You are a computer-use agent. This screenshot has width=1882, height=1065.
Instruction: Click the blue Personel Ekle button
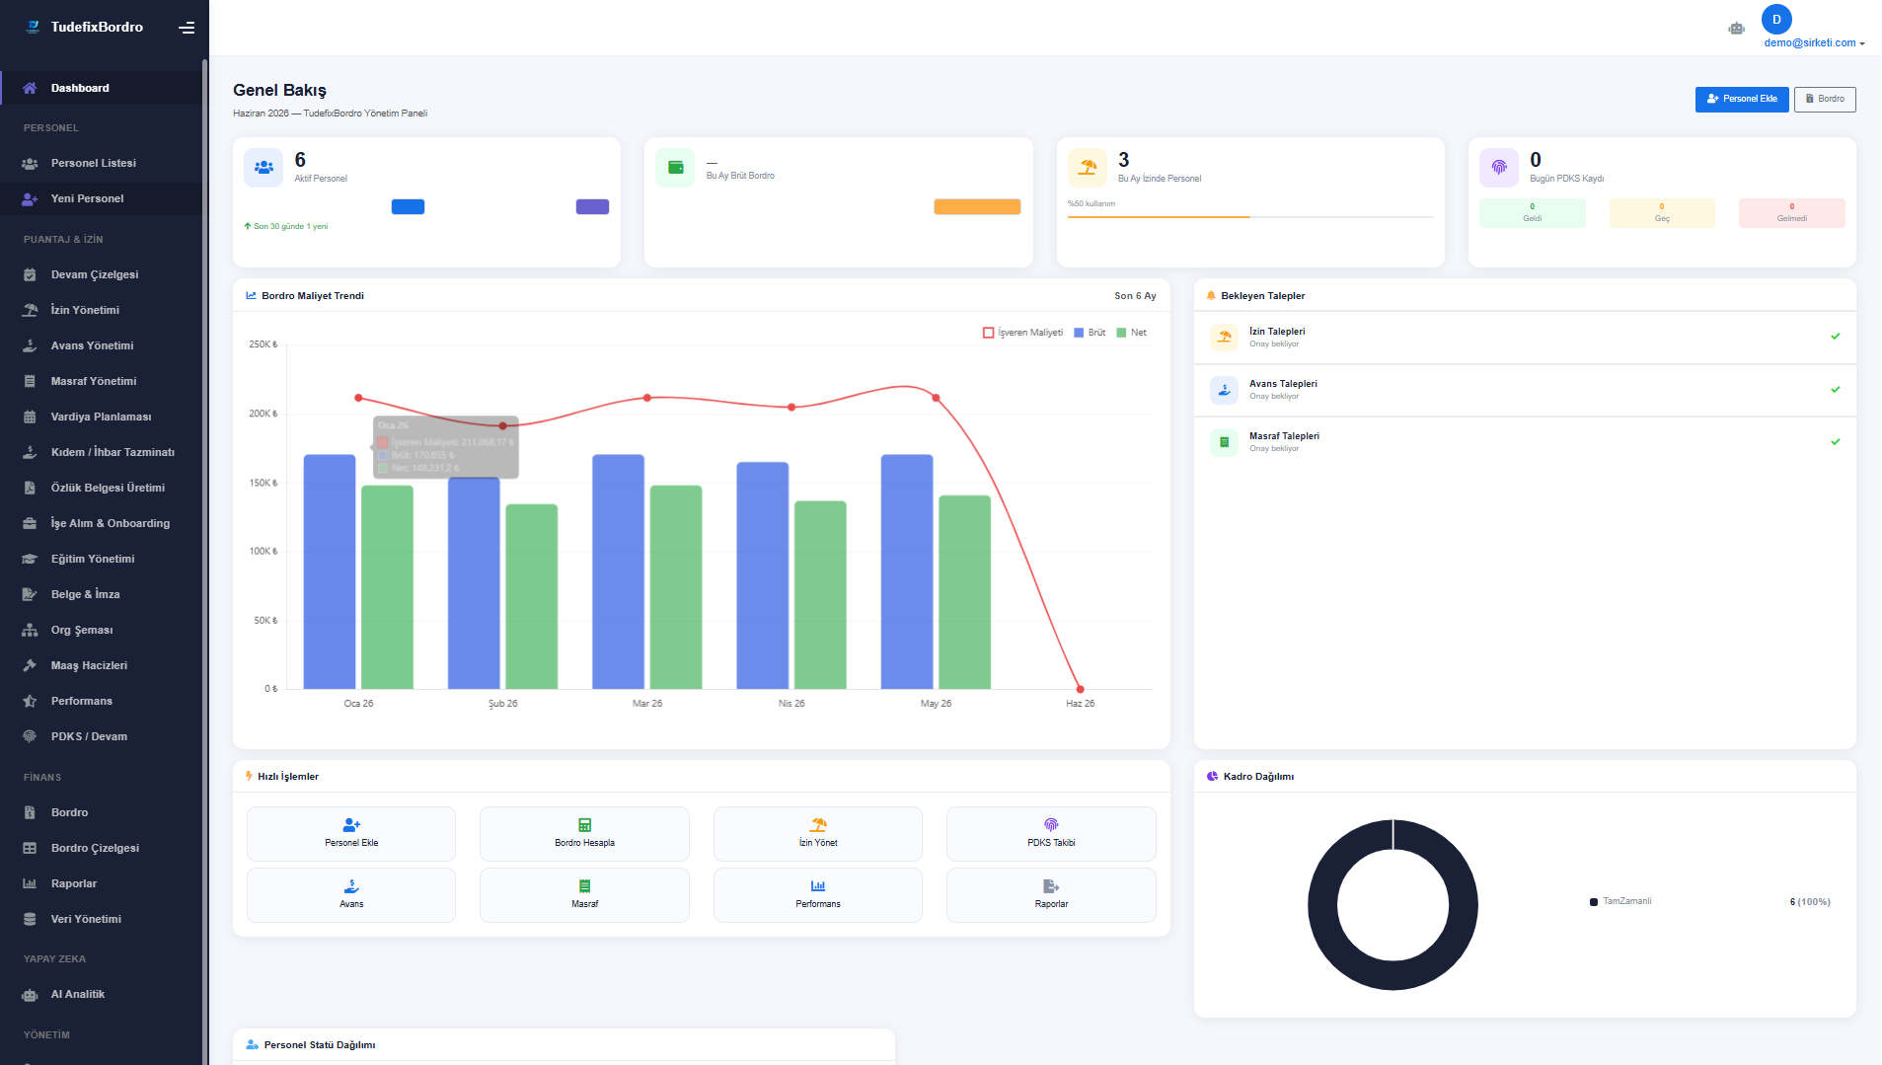point(1742,99)
